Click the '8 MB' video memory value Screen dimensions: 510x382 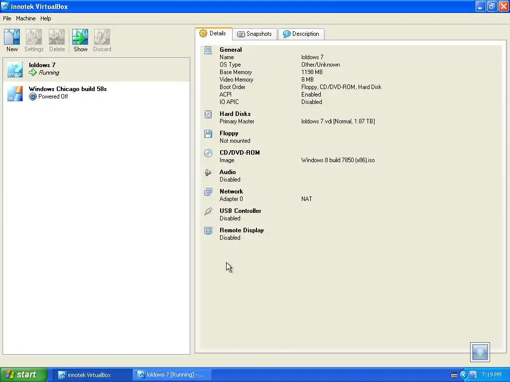pyautogui.click(x=307, y=80)
